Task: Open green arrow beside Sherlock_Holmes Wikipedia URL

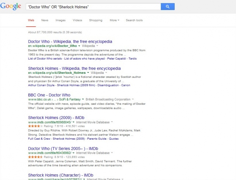Action: [88, 73]
